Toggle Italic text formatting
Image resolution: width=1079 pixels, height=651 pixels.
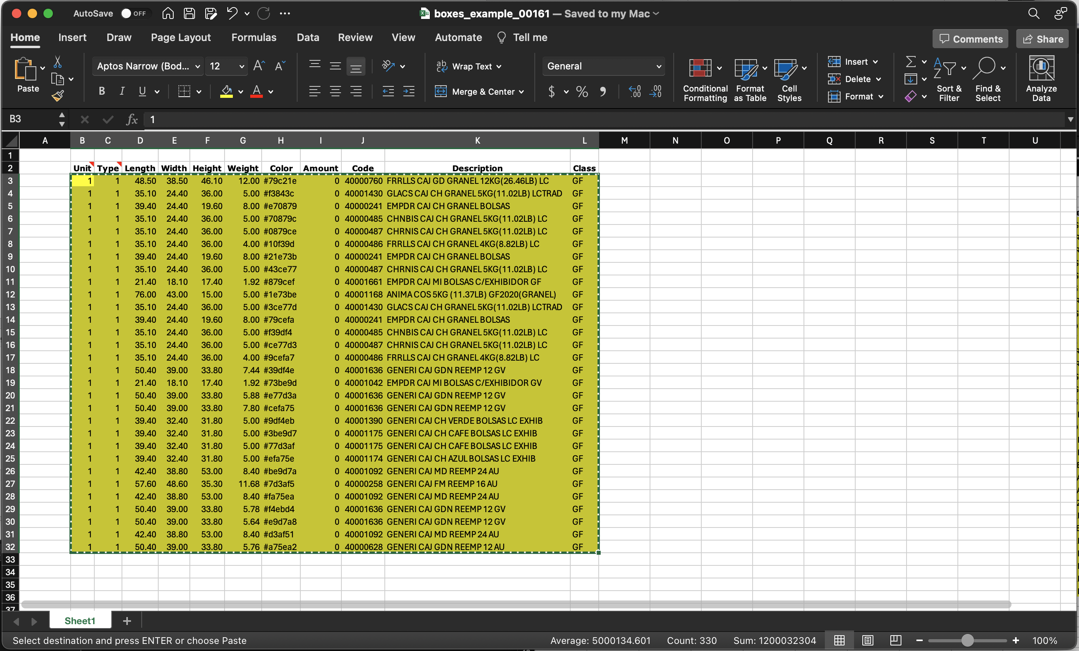(121, 92)
